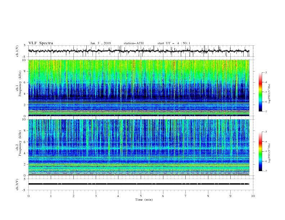The width and height of the screenshot is (285, 220).
Task: Click the "Time (min)" axis title
Action: click(x=144, y=200)
